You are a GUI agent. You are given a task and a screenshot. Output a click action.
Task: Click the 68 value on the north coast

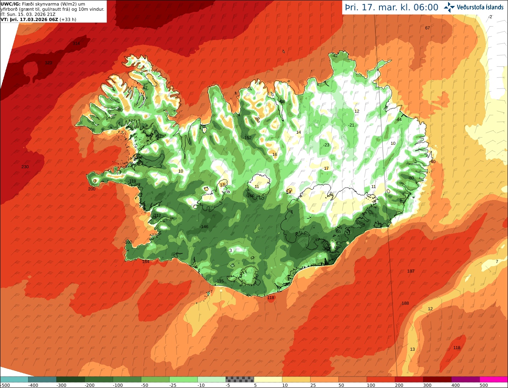pos(283,102)
